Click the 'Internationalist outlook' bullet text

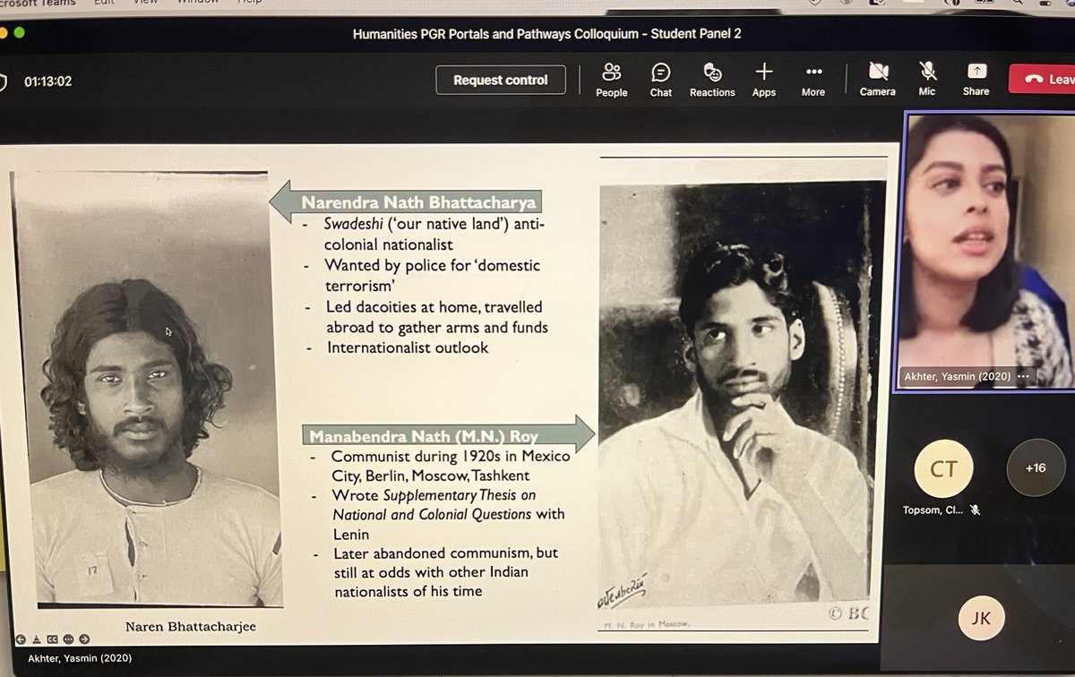tap(408, 347)
